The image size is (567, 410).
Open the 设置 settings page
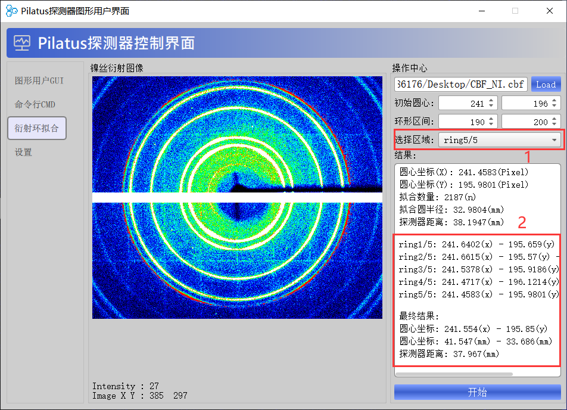pos(24,153)
